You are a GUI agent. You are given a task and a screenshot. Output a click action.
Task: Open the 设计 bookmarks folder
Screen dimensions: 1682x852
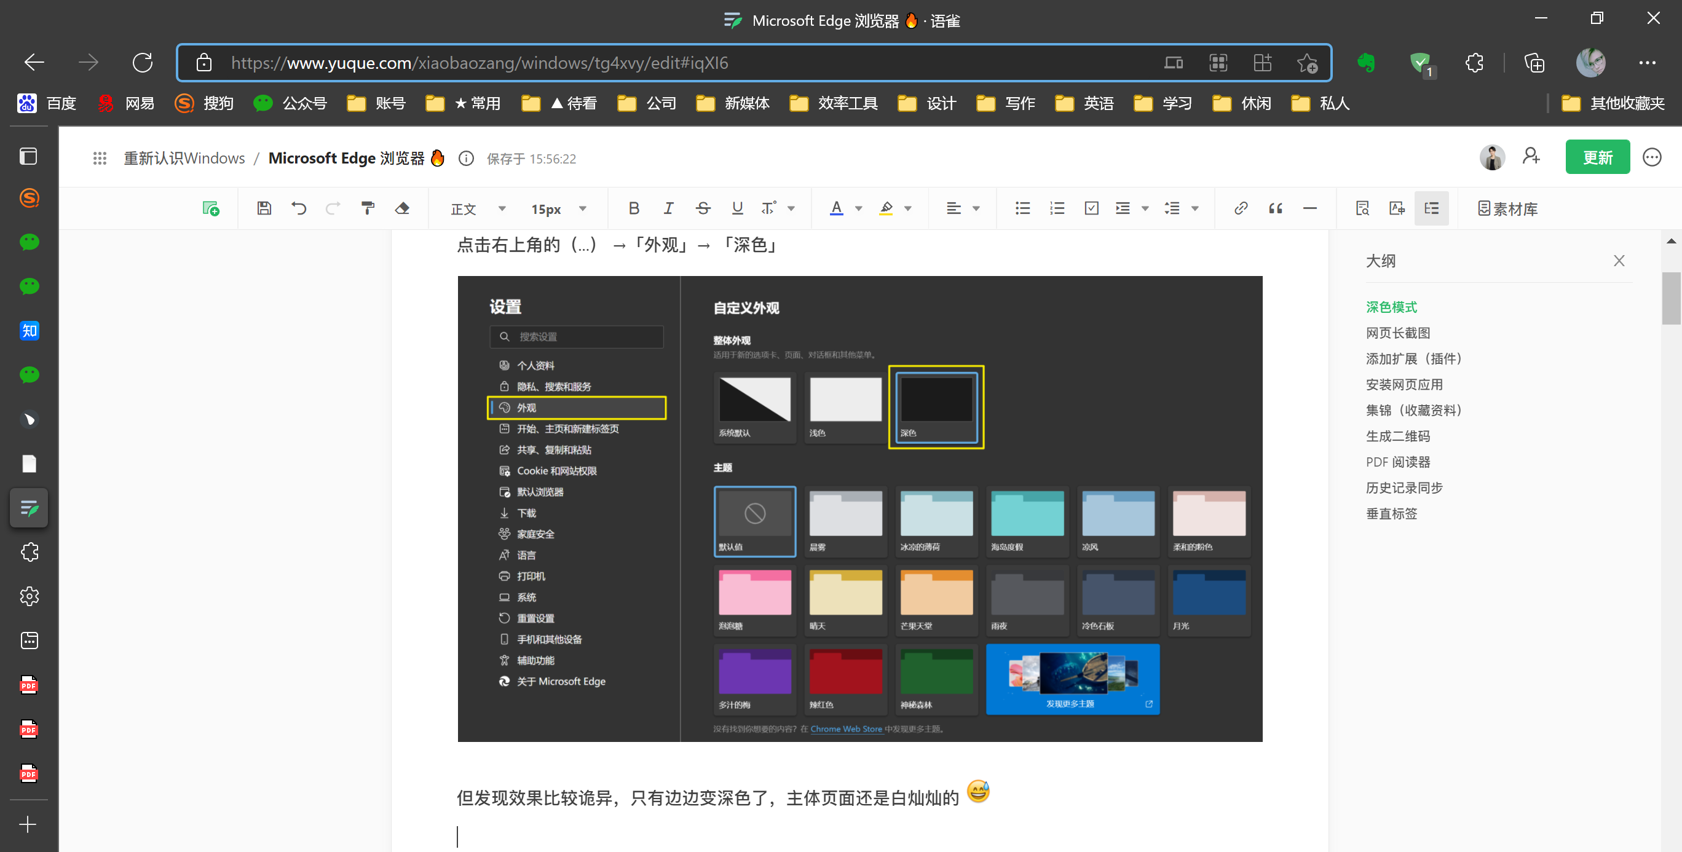coord(927,103)
